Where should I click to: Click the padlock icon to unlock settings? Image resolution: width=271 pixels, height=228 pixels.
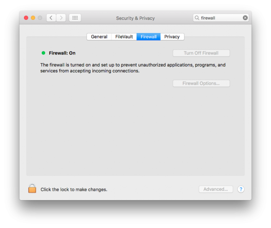click(x=32, y=189)
